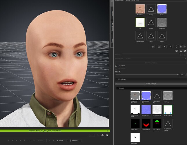The image size is (187, 145).
Task: Click the load texture icon
Action: click(153, 47)
